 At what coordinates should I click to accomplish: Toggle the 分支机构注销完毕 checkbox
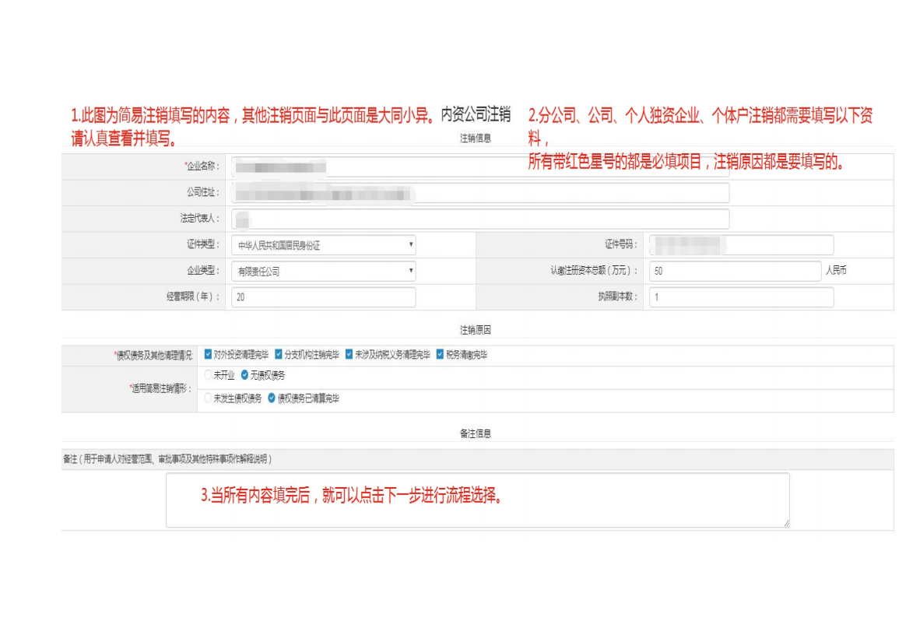coord(278,354)
